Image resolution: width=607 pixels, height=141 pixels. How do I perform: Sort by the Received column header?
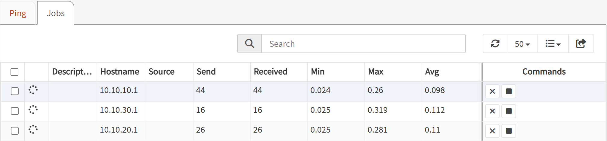270,72
